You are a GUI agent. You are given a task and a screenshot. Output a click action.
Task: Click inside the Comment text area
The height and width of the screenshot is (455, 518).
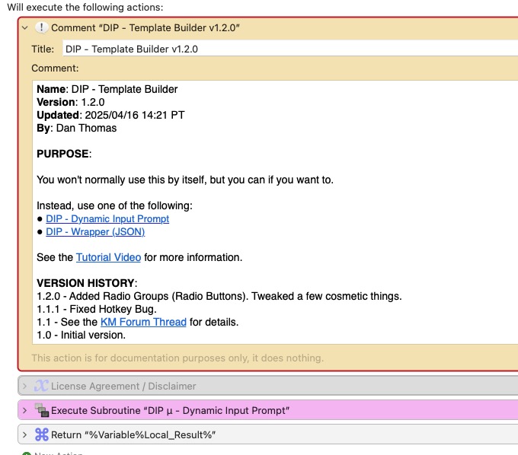[275, 212]
